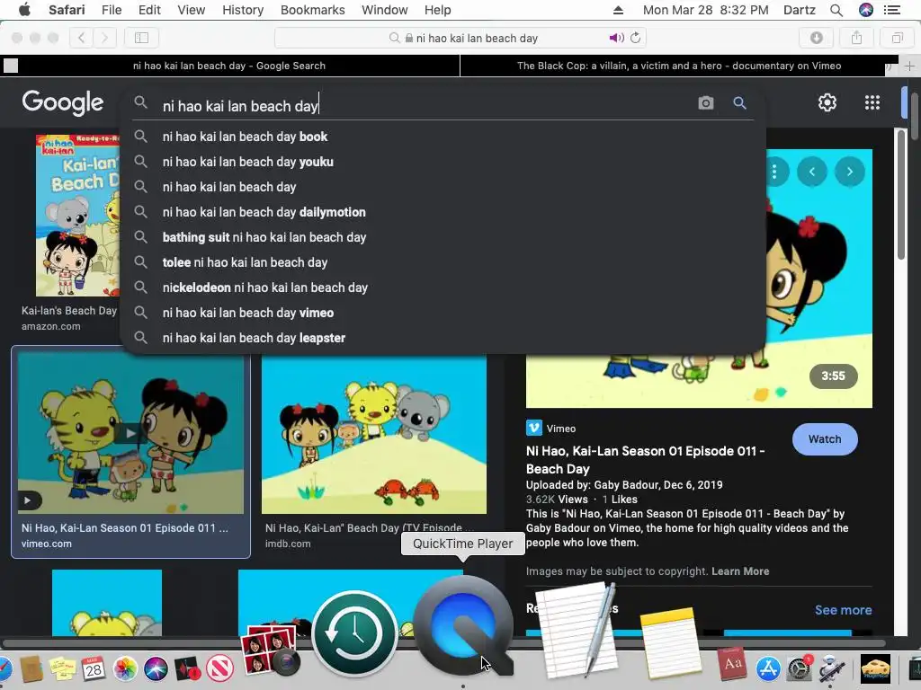The height and width of the screenshot is (690, 921).
Task: Open Stickies from the Dock
Action: point(62,668)
